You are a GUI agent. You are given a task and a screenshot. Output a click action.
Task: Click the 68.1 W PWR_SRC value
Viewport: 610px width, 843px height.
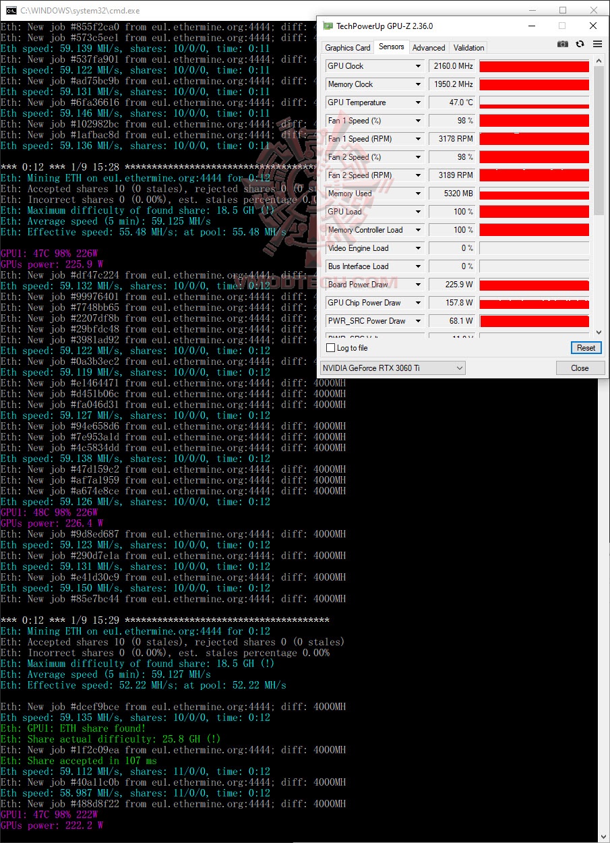pos(452,321)
